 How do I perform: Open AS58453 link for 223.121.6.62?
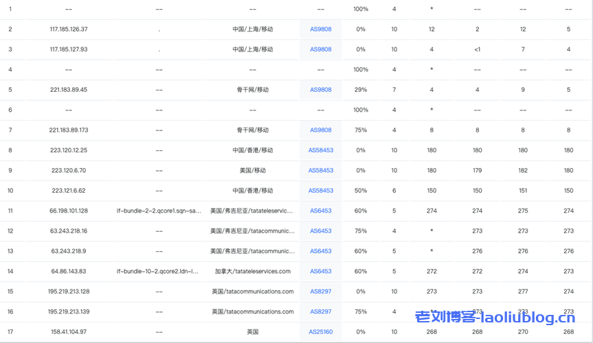pos(320,191)
